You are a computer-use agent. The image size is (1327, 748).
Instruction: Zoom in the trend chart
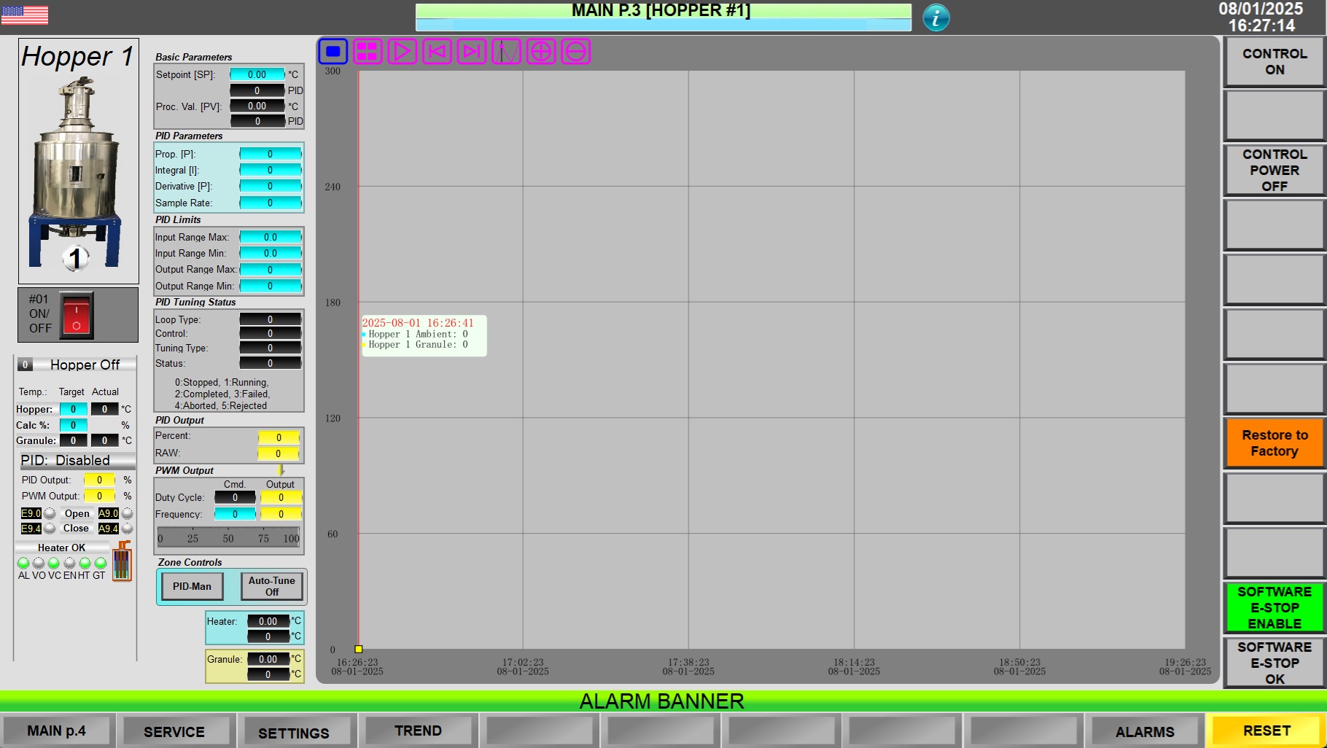(x=541, y=52)
